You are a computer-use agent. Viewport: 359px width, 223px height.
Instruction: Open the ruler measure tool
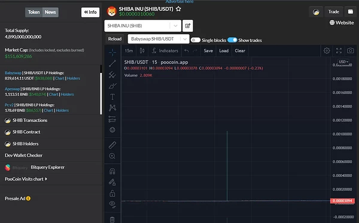(112, 145)
